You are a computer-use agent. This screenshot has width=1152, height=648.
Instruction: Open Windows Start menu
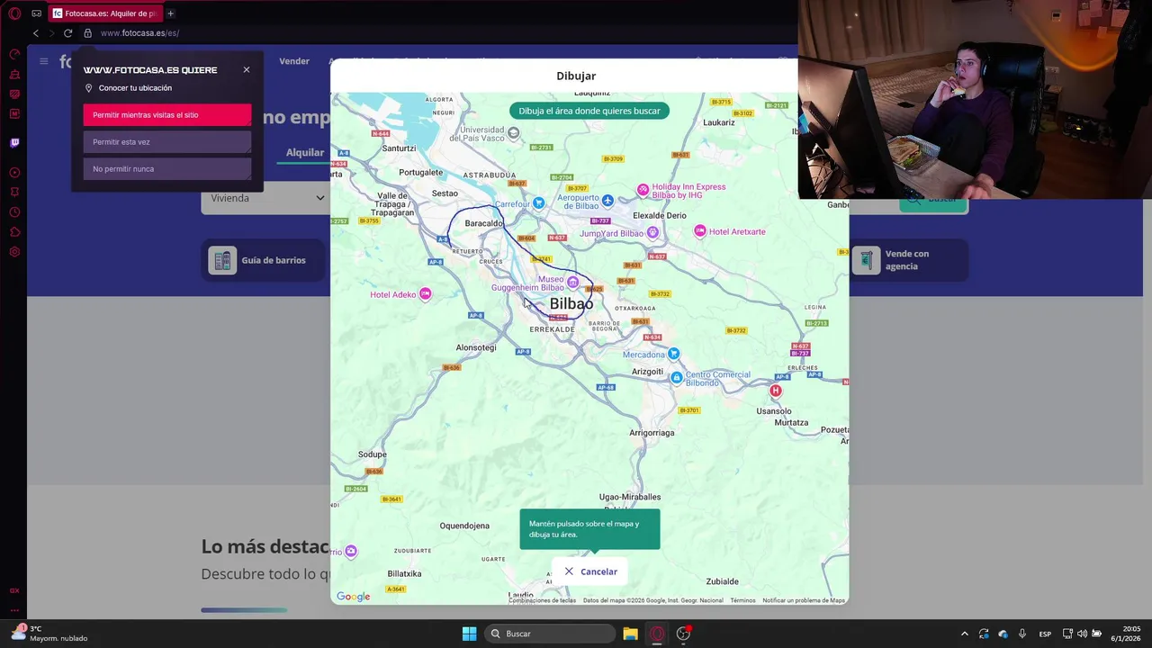tap(469, 634)
